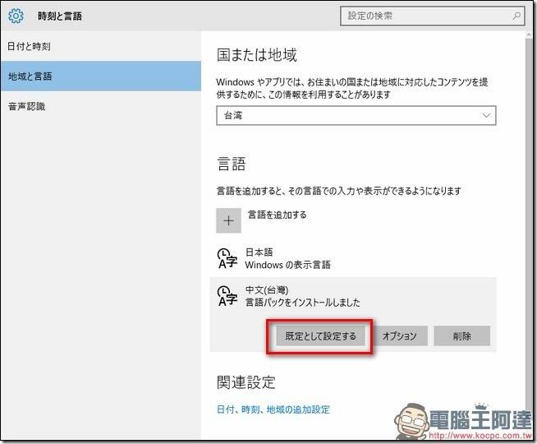Image resolution: width=537 pixels, height=444 pixels.
Task: Click the search magnifier icon
Action: tap(516, 16)
